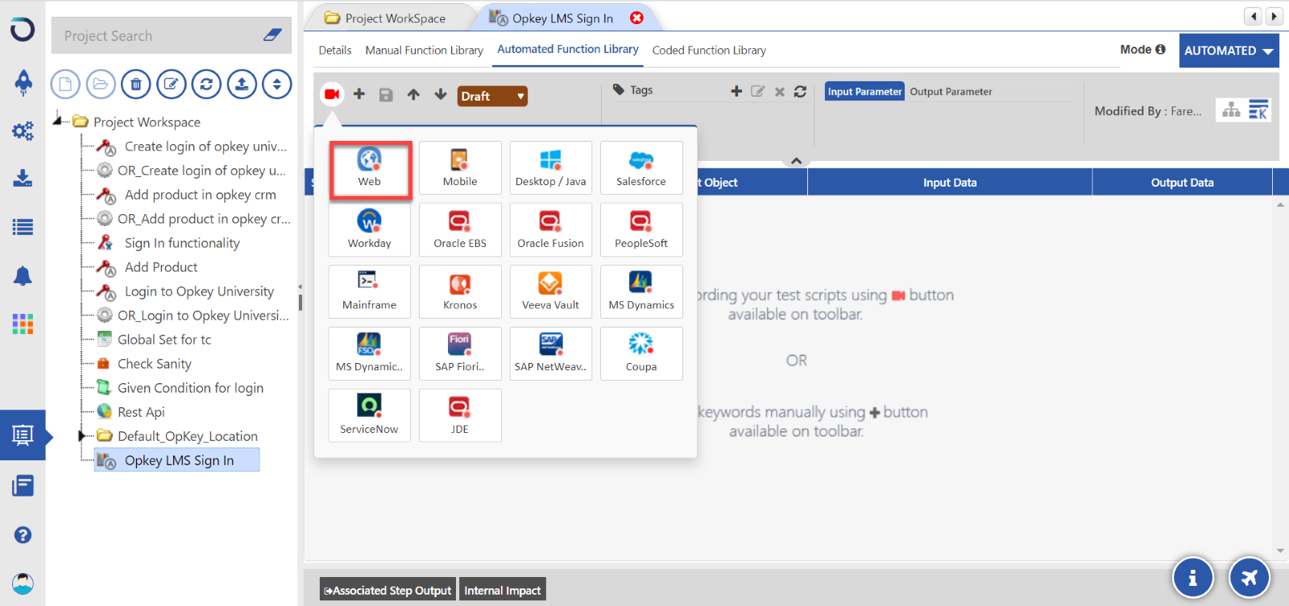Select Oracle Fusion recorder

551,230
